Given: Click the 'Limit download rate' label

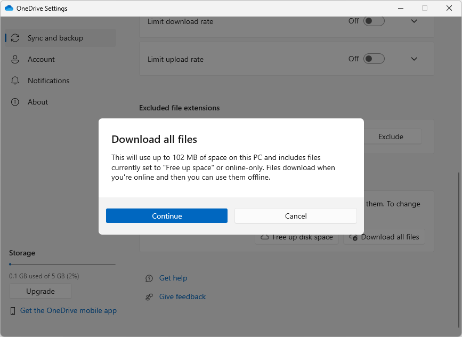Looking at the screenshot, I should click(180, 21).
